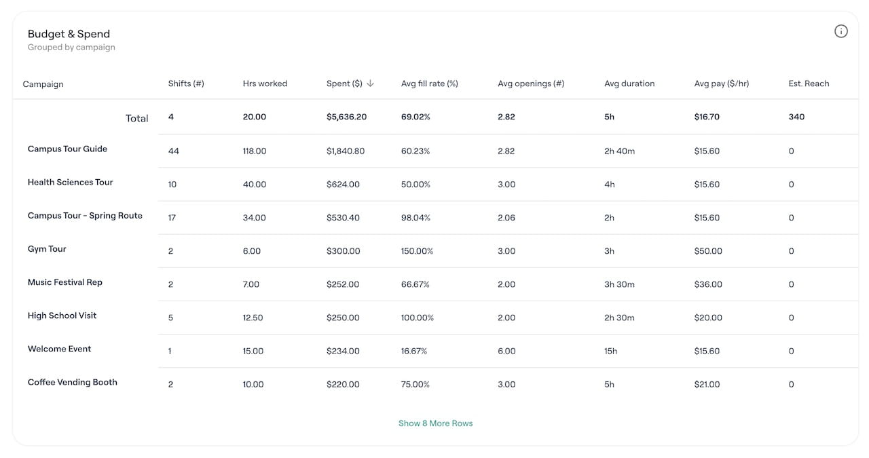869x458 pixels.
Task: Open the Gym Tour campaign
Action: coord(47,249)
